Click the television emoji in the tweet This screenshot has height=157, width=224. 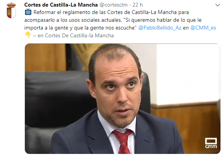pos(28,12)
